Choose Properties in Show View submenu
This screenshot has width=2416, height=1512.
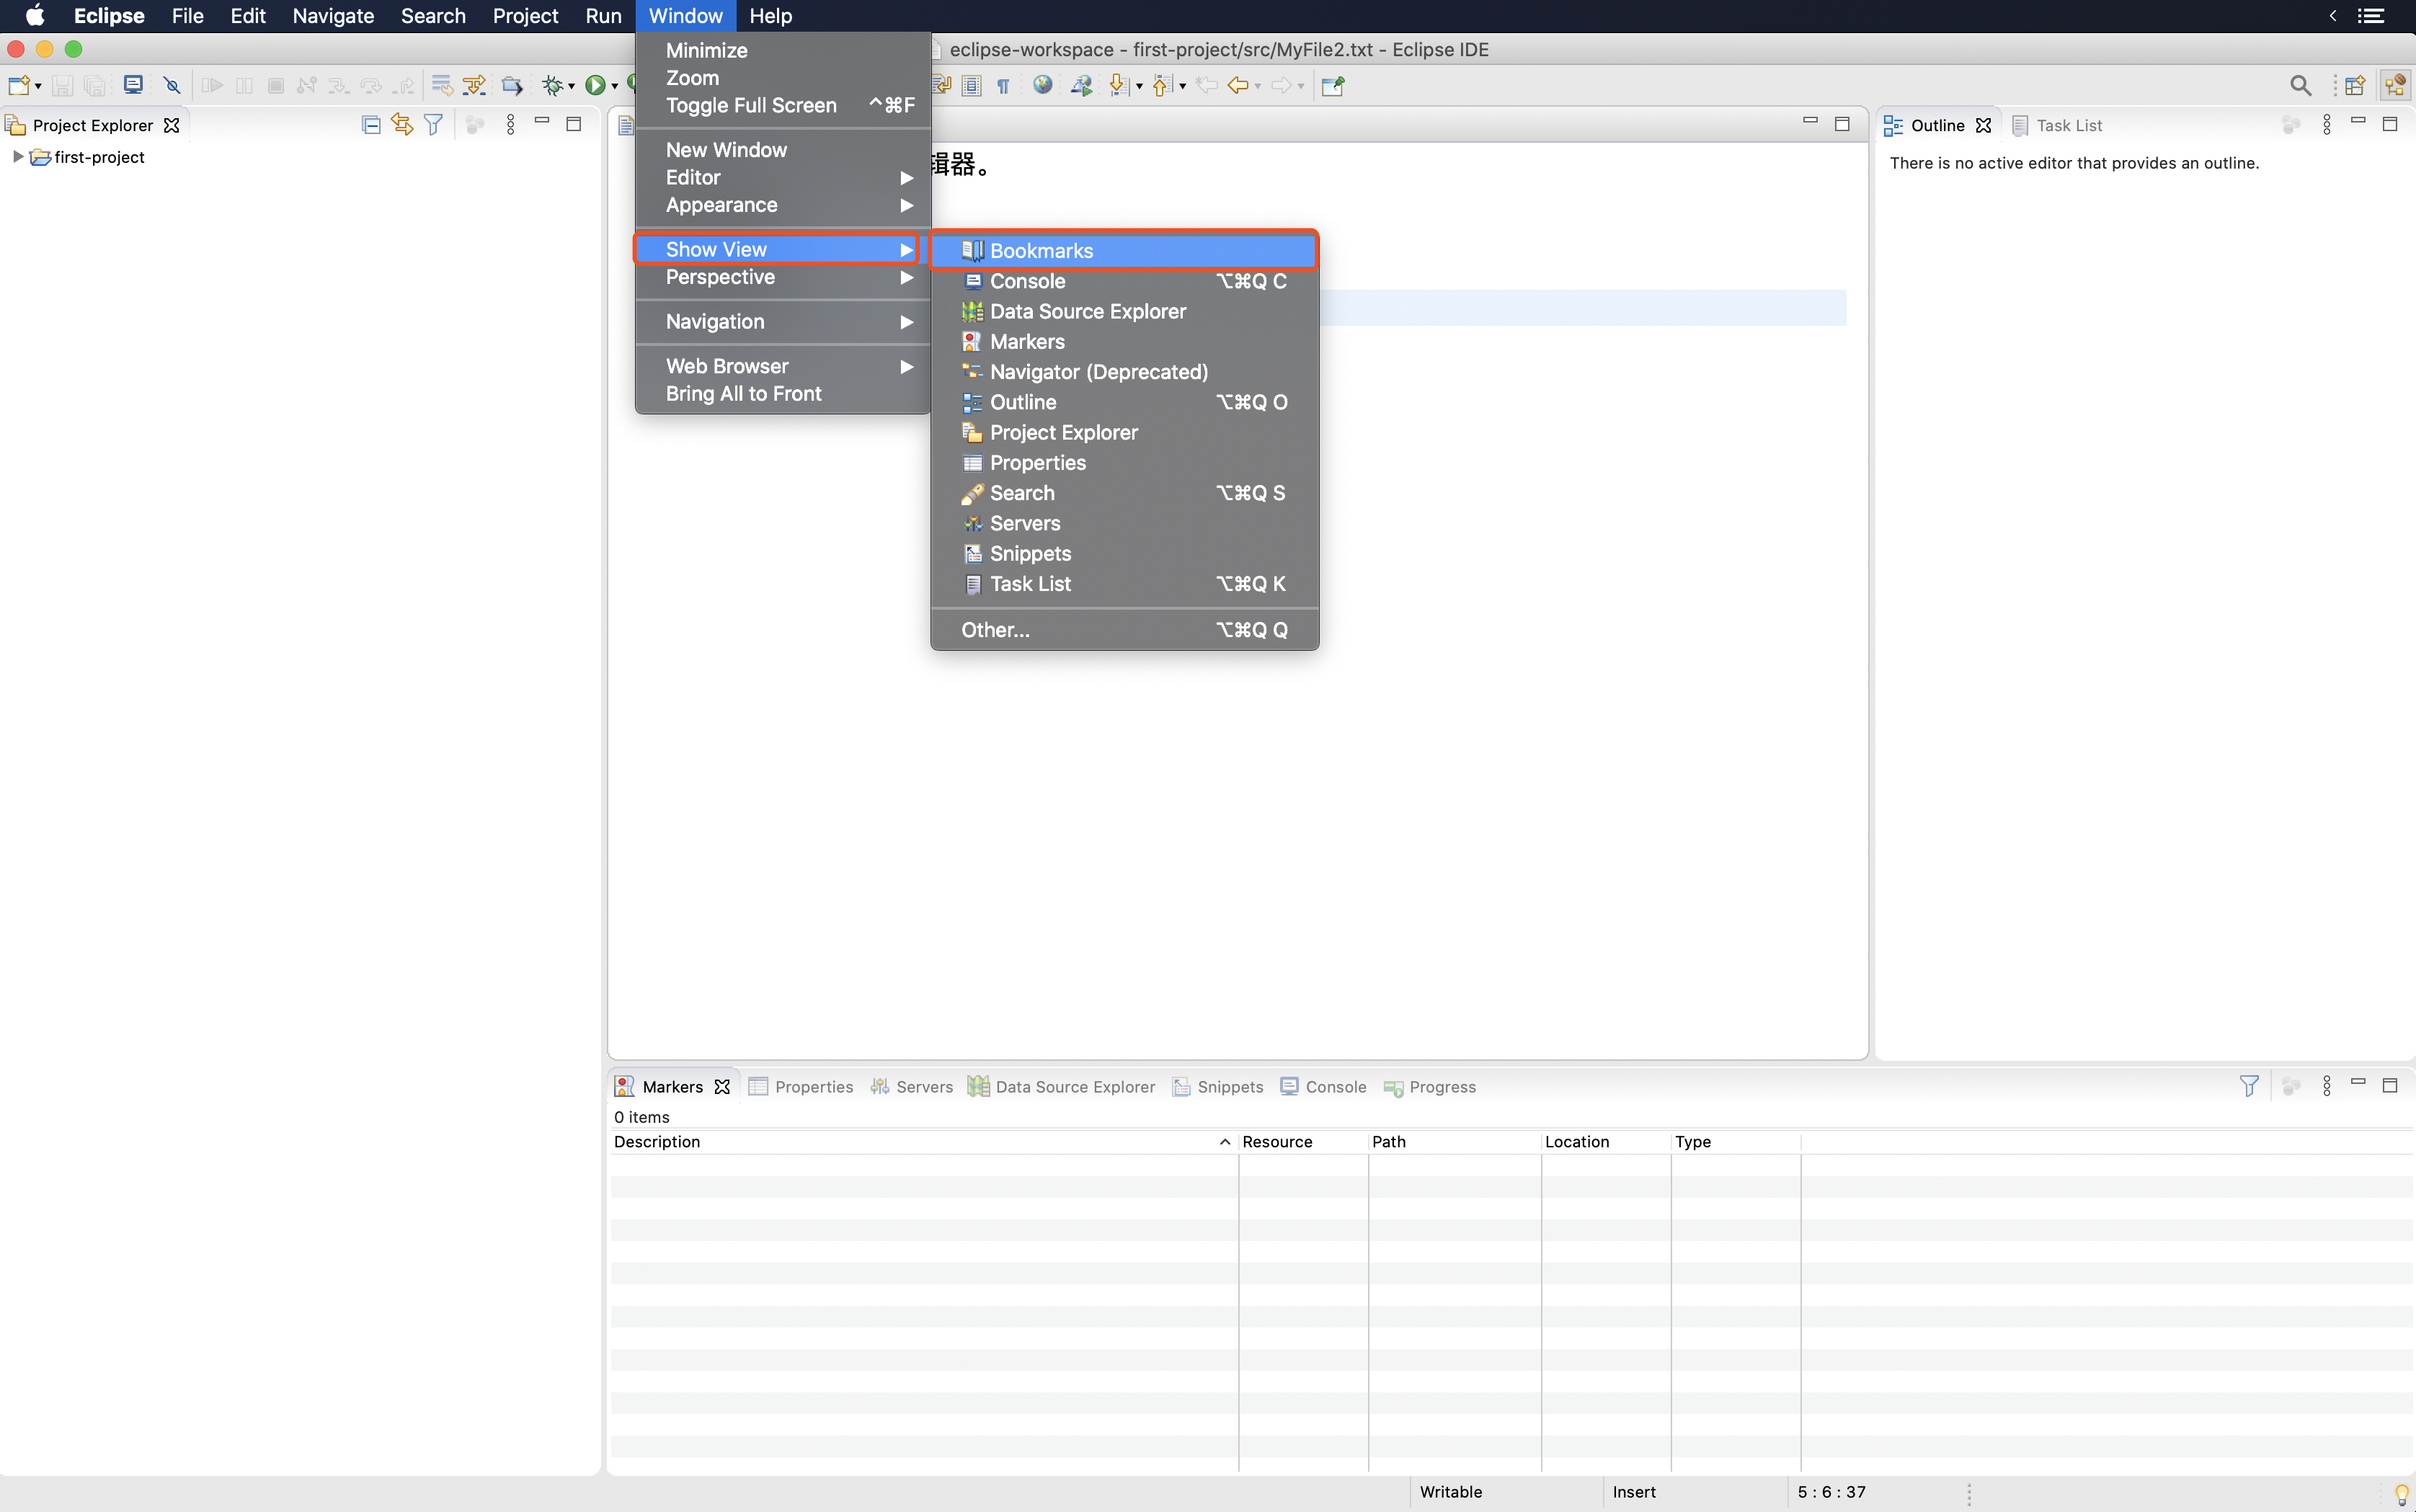pos(1124,463)
